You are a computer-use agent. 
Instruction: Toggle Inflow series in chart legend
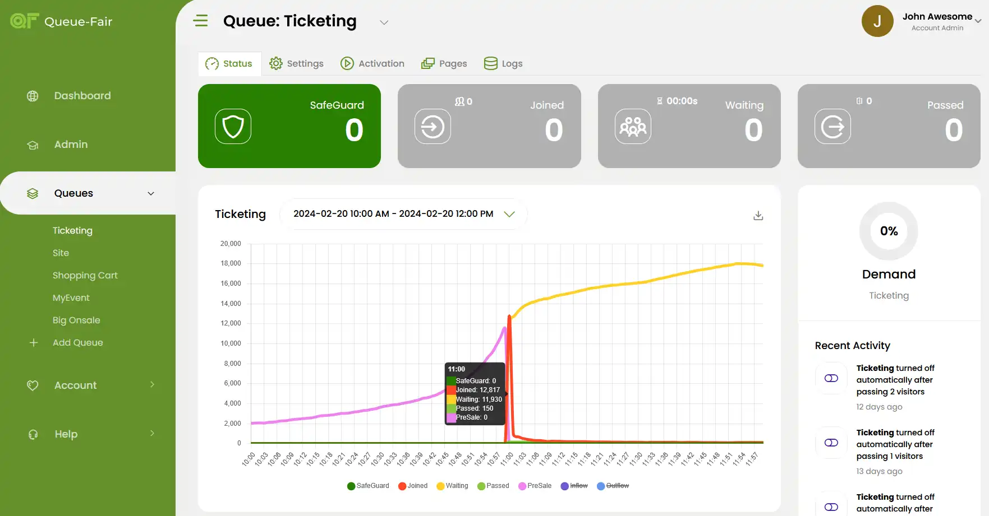coord(574,486)
